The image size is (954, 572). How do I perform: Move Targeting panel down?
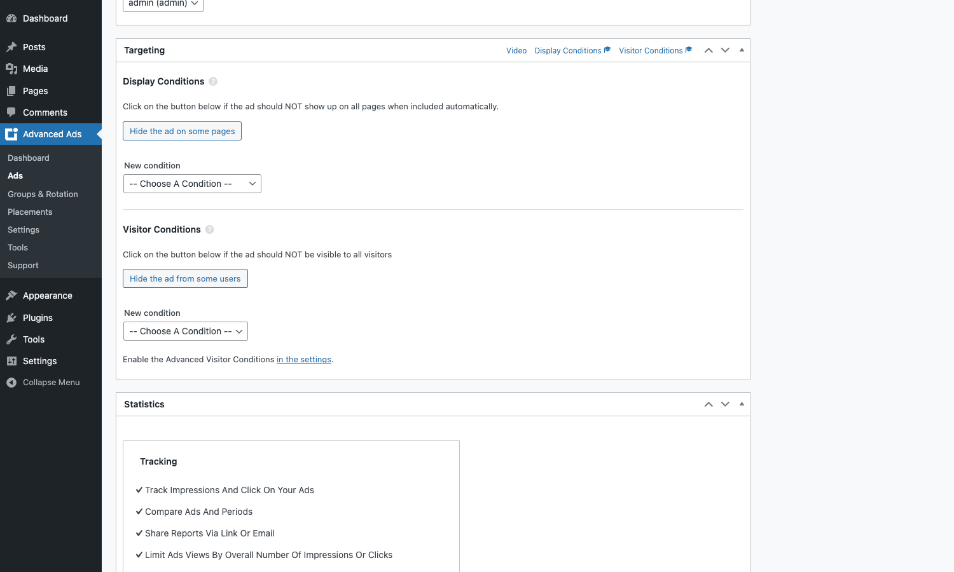coord(725,50)
